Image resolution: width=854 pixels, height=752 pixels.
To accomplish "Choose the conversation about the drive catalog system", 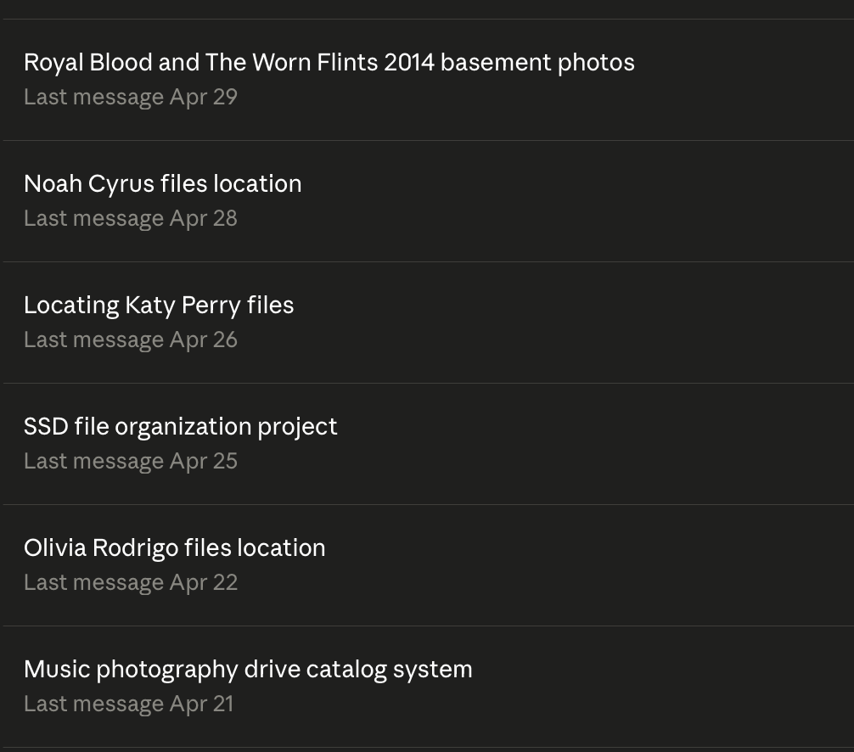I will pos(428,687).
